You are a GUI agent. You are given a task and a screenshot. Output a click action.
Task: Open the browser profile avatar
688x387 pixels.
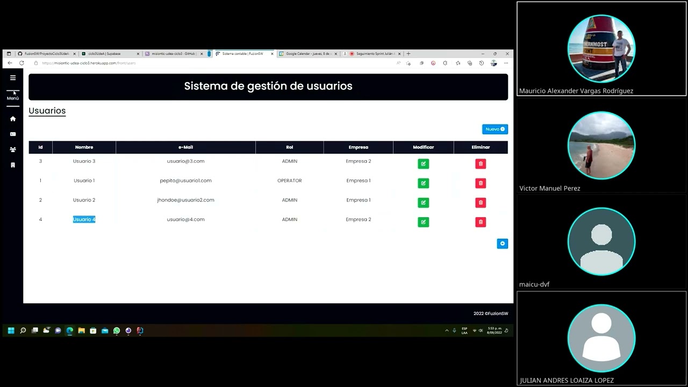point(494,63)
